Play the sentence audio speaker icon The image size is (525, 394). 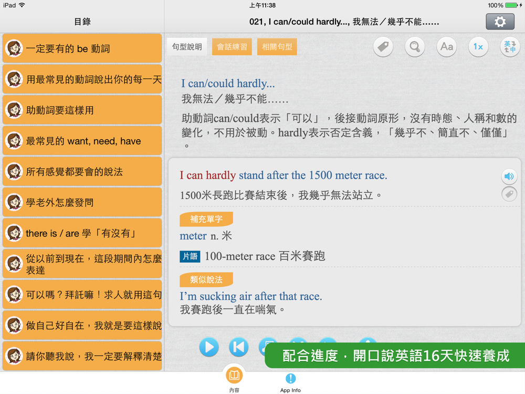coord(509,176)
